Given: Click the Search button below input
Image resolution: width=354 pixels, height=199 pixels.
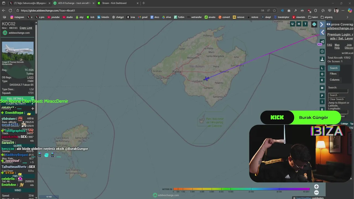Looking at the screenshot, I should 333,95.
